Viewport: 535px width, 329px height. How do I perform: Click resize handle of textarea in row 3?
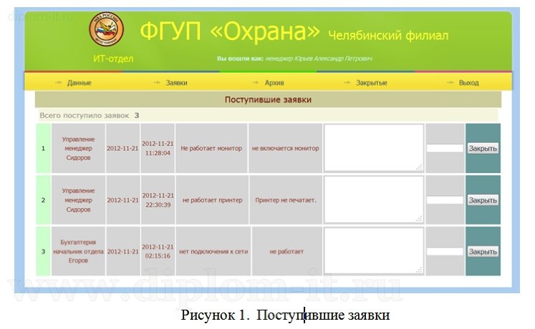coord(419,270)
